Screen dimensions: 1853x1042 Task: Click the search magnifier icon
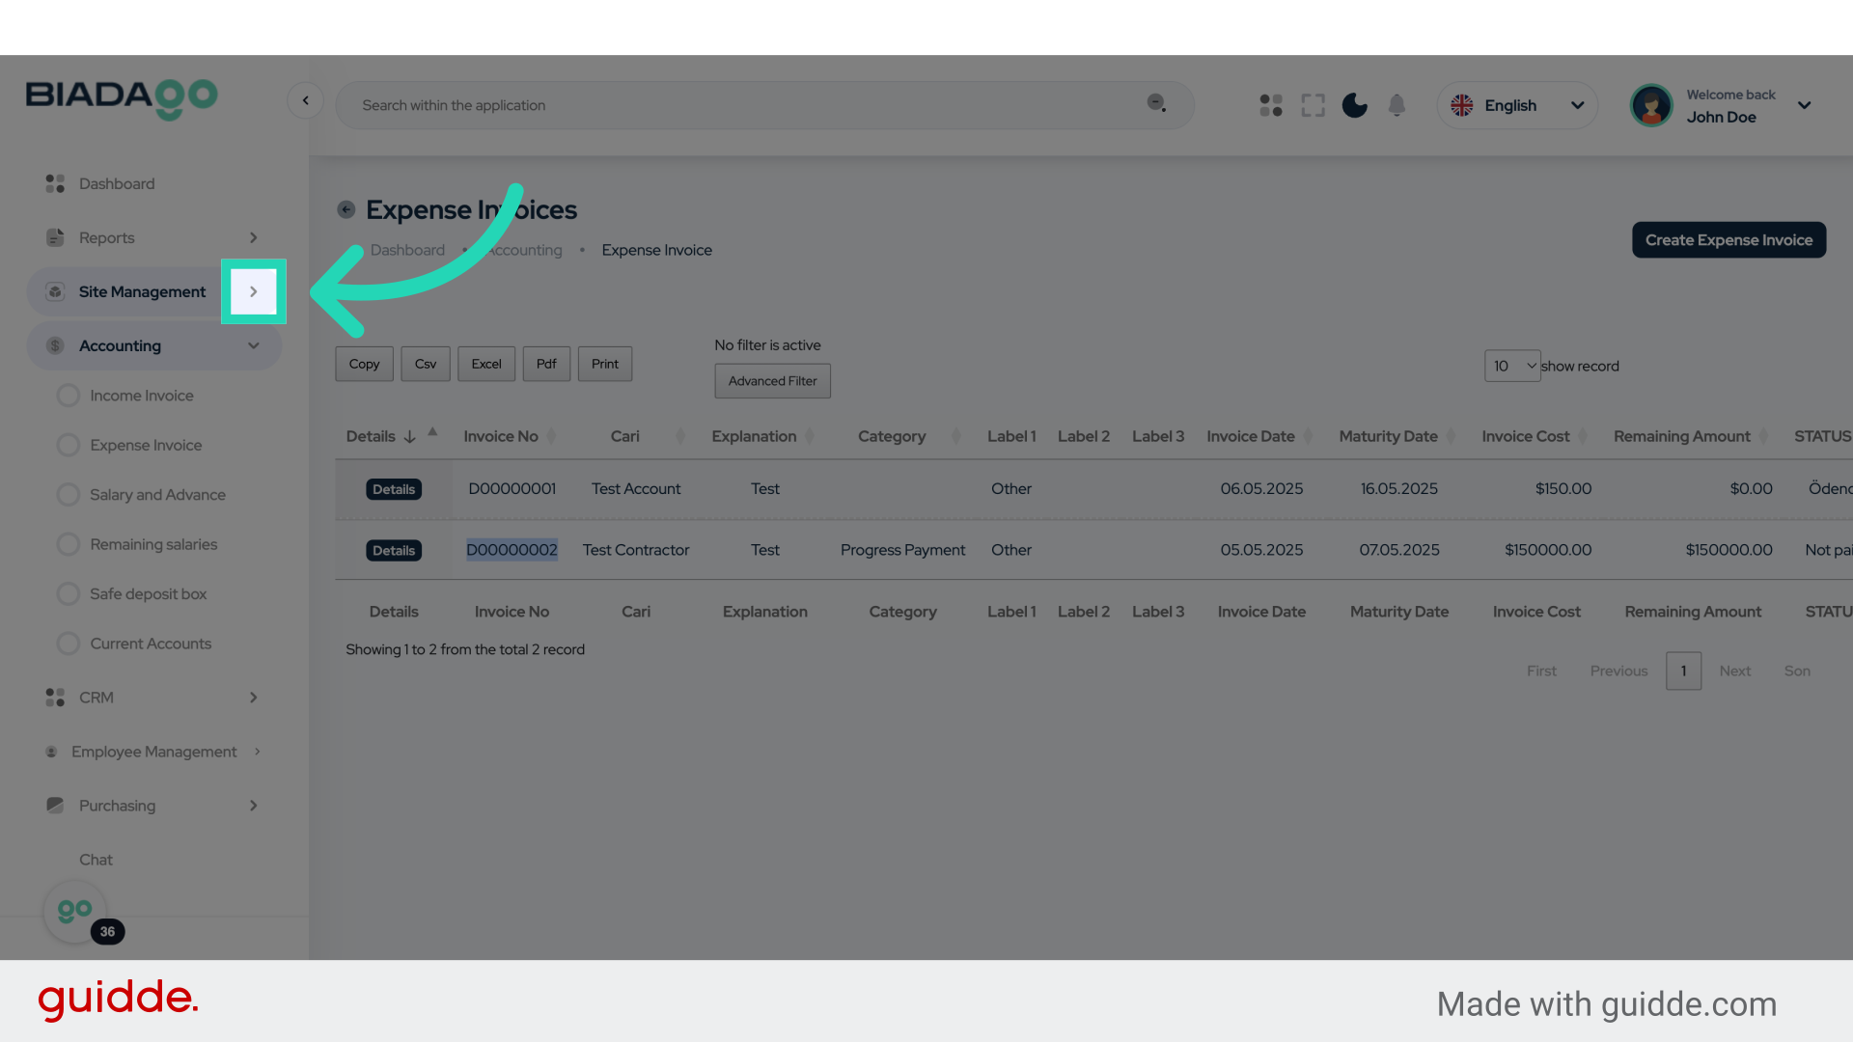pos(1156,103)
